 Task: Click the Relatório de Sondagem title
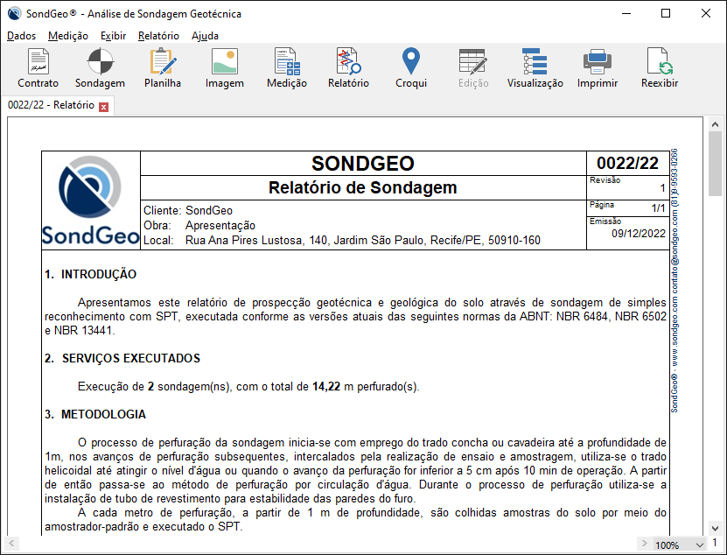click(362, 187)
